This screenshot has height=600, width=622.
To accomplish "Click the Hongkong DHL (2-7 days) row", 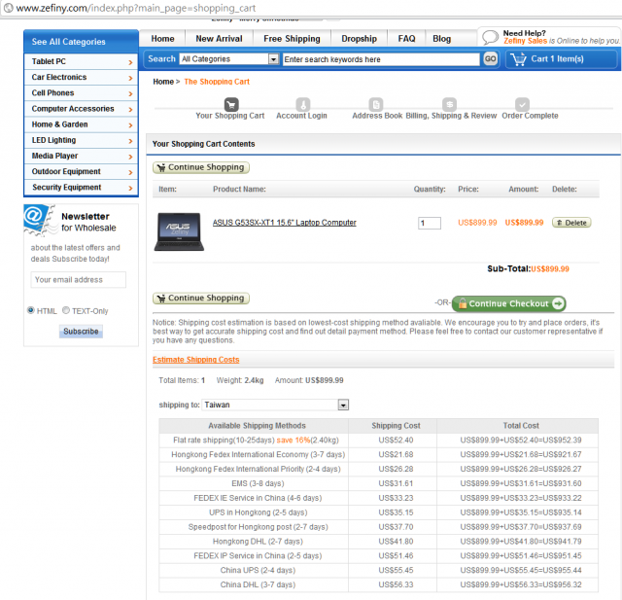I will click(x=378, y=542).
